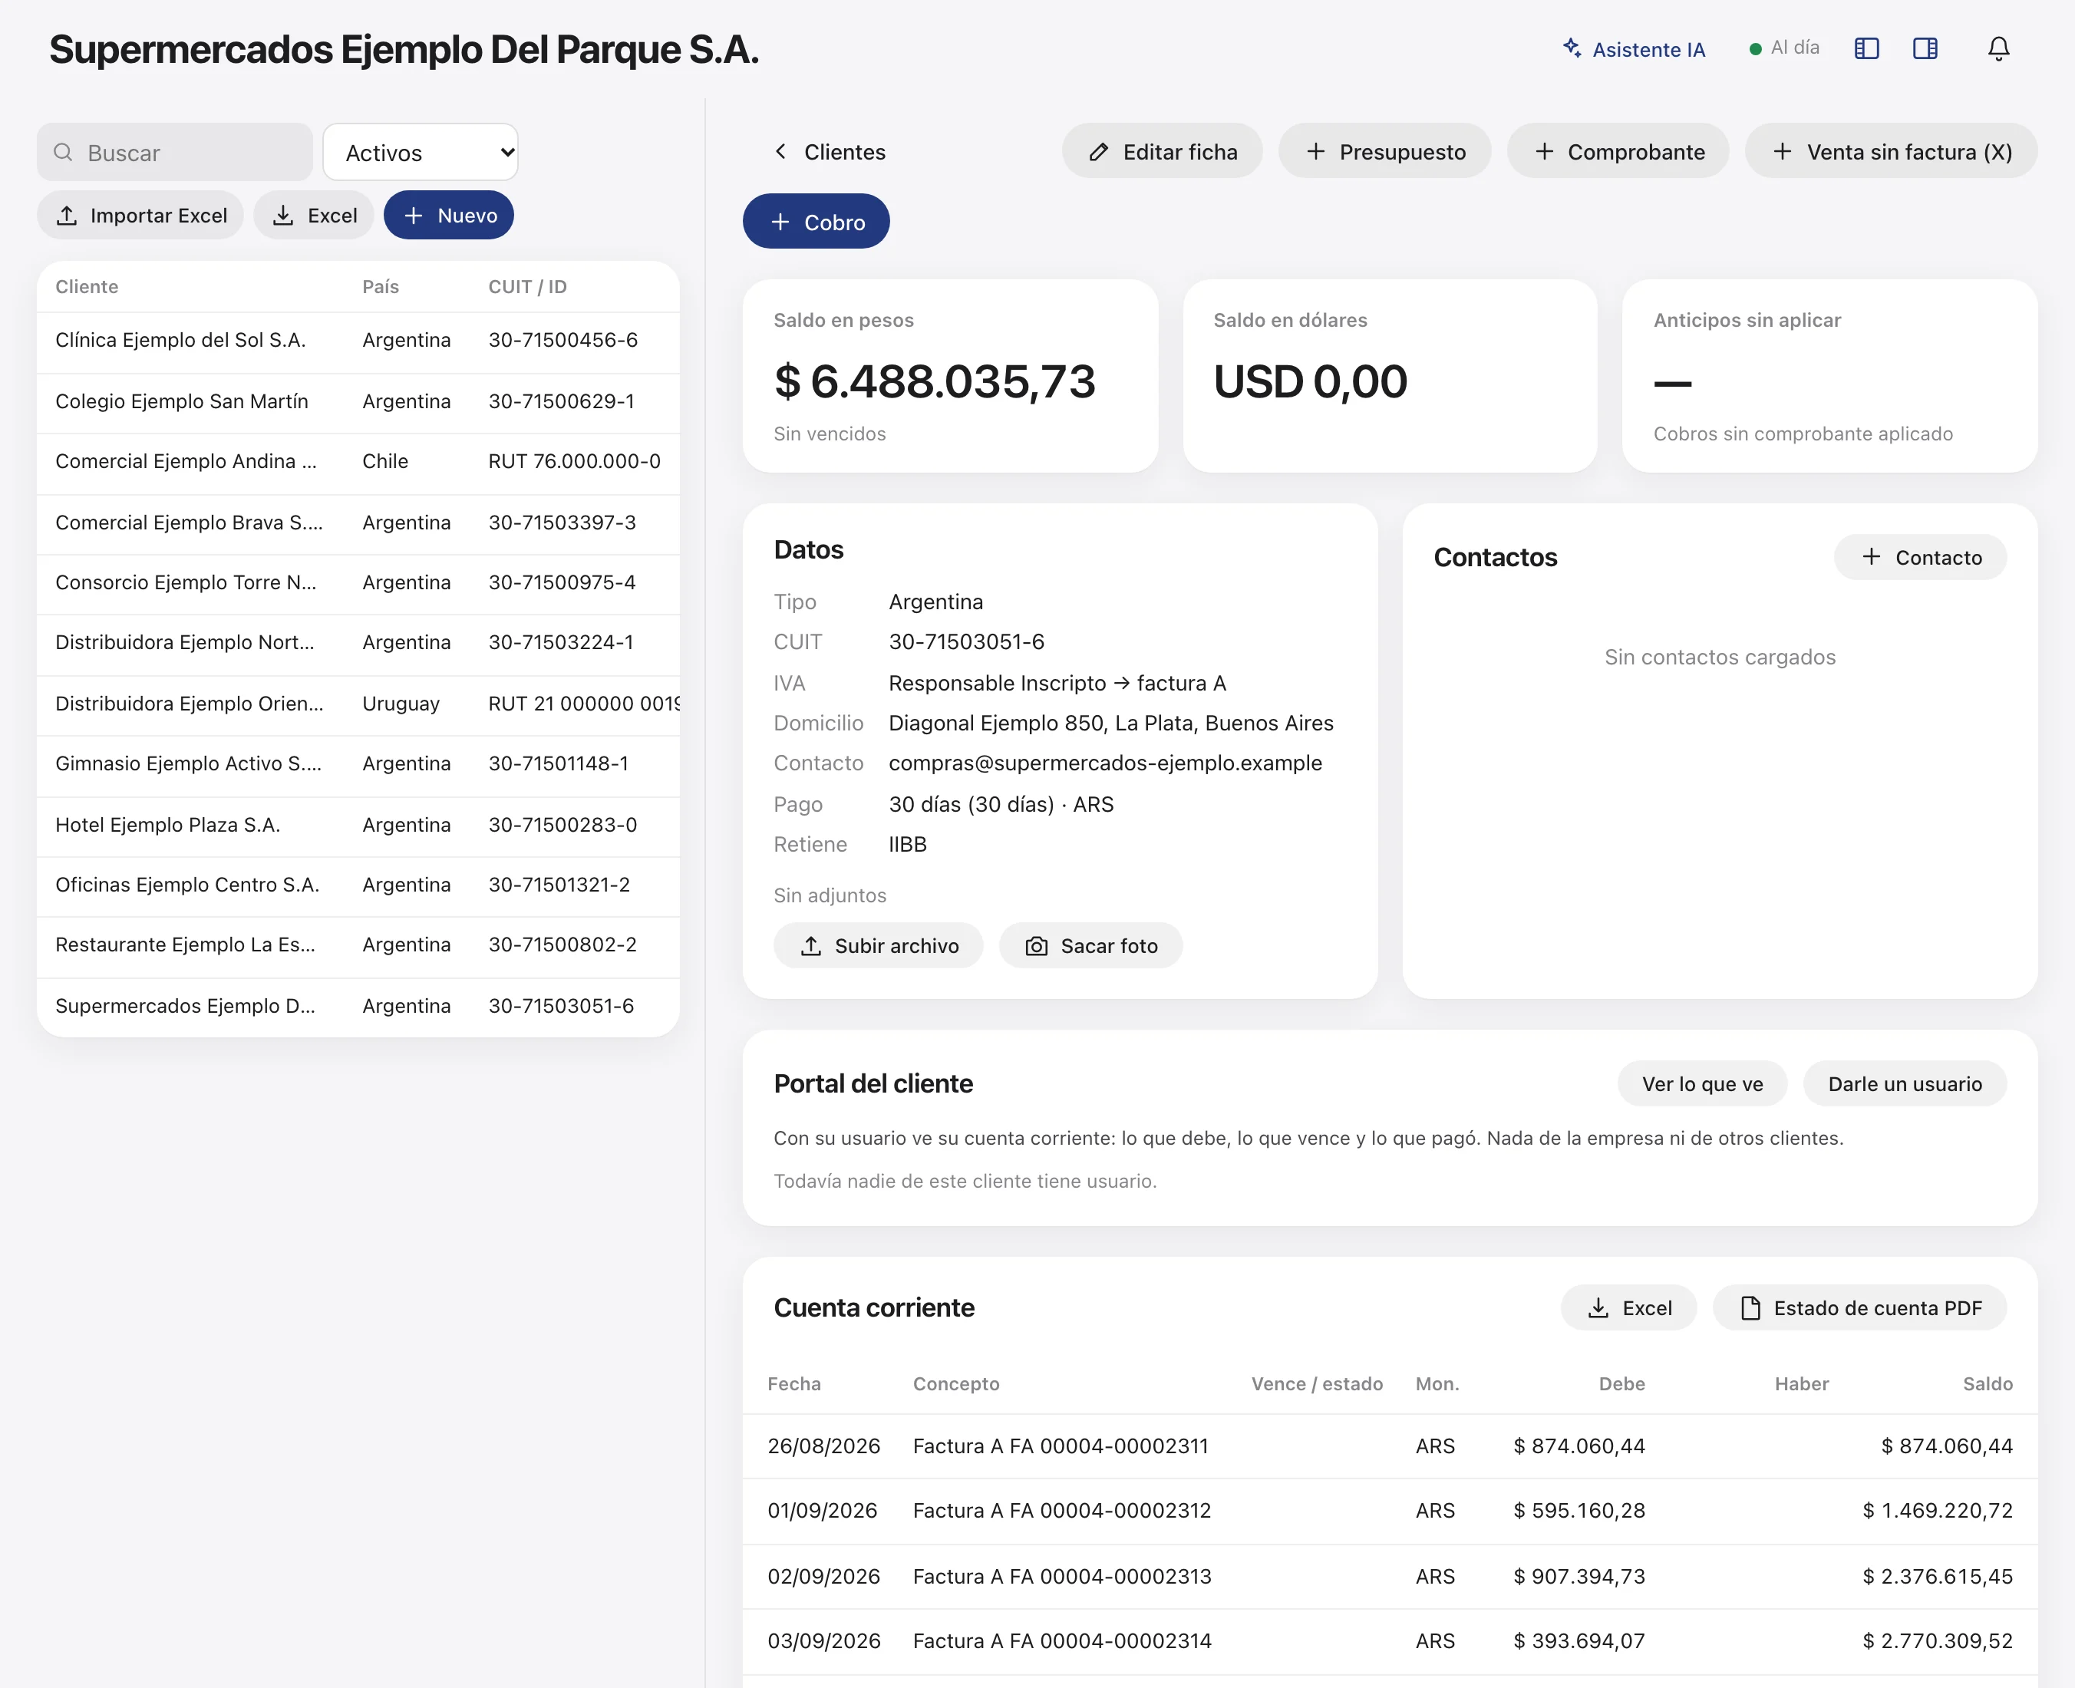Add a Comprobante

[x=1618, y=152]
